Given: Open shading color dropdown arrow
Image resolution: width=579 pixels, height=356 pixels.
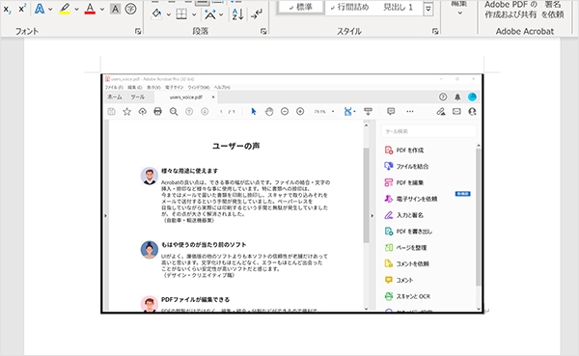Looking at the screenshot, I should (168, 14).
